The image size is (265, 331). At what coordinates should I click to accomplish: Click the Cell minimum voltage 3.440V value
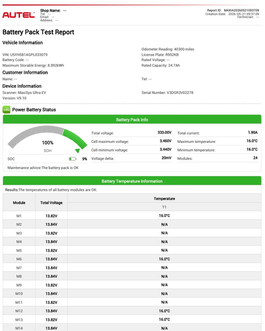(x=165, y=150)
